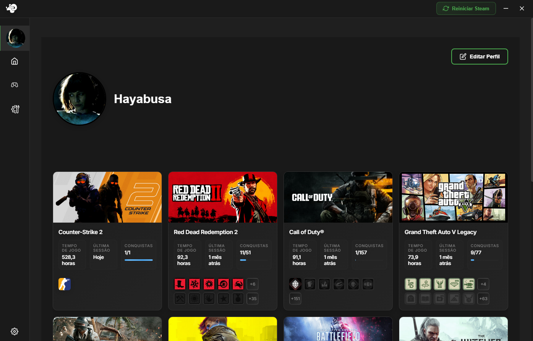
Task: Select the first unlocked Call of Duty achievement icon
Action: pos(295,284)
